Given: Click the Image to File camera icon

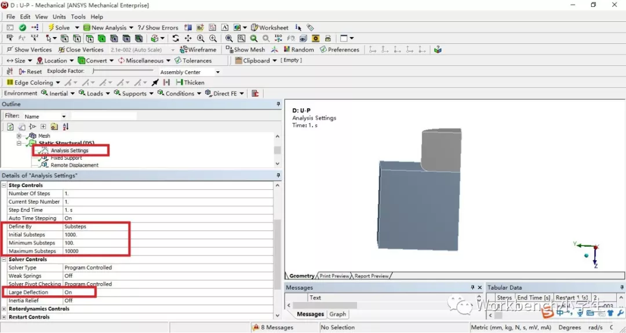Looking at the screenshot, I should pos(315,38).
